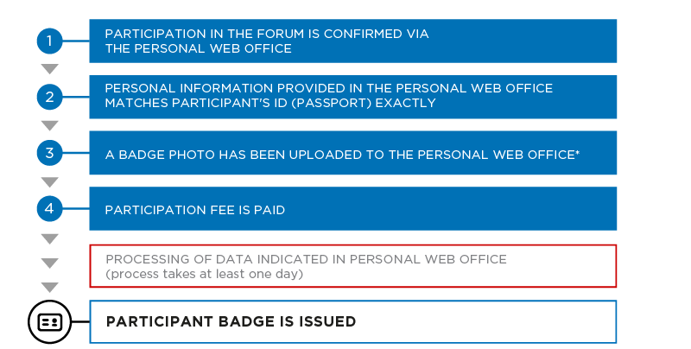Select the 'Participation in the forum is confirmed' box
Screen dimensions: 691x349
353,41
